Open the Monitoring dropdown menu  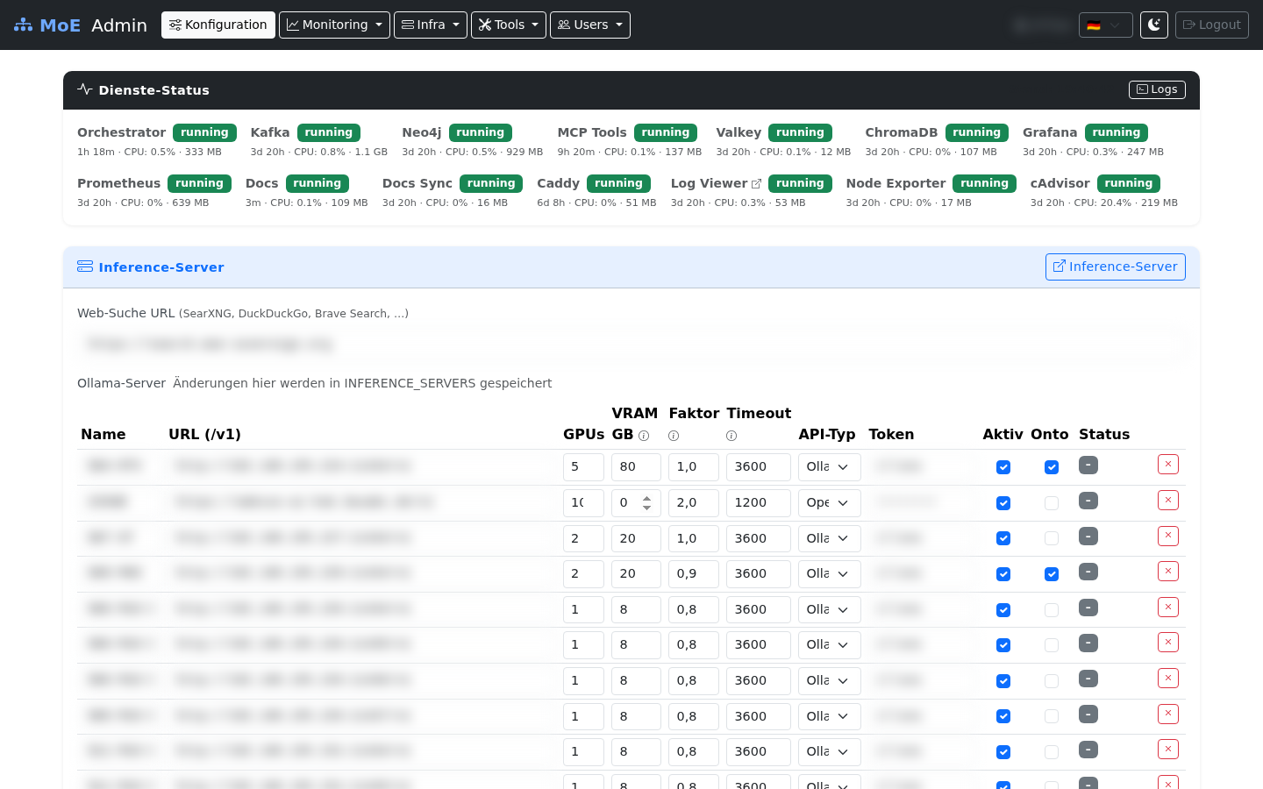point(334,25)
